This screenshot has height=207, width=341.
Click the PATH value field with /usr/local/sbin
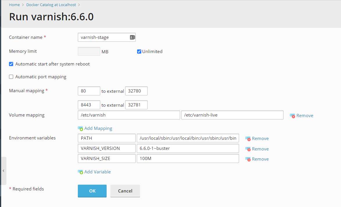(x=188, y=138)
